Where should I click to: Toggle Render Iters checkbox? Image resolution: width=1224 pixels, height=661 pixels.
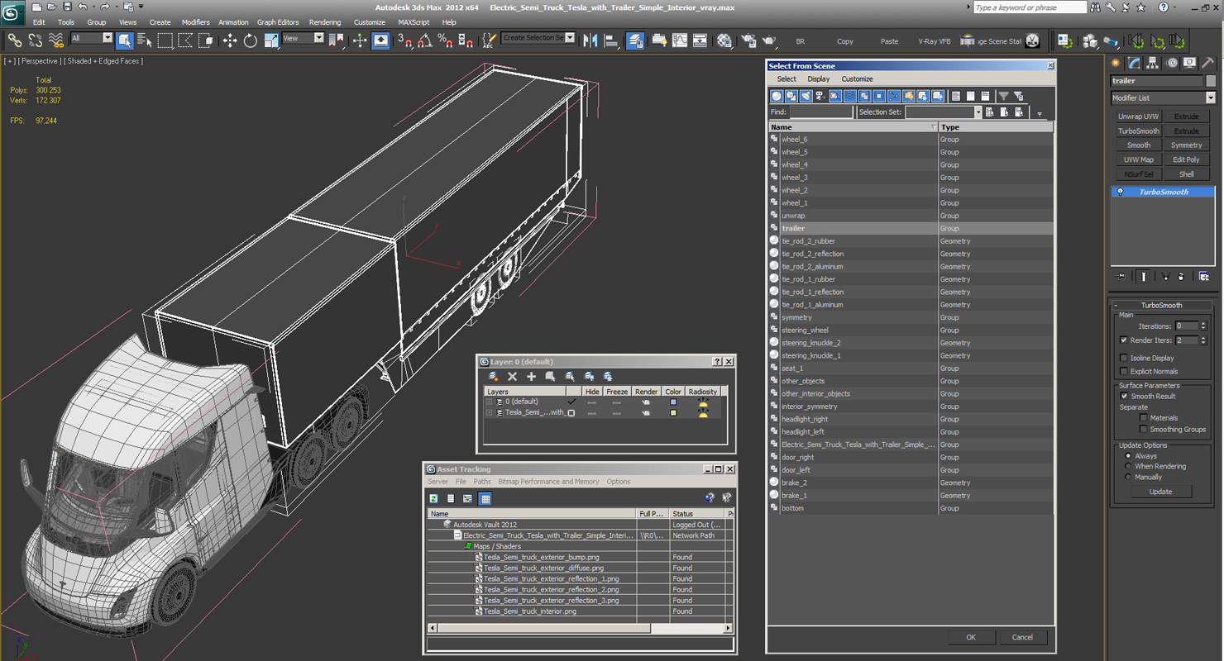point(1123,340)
